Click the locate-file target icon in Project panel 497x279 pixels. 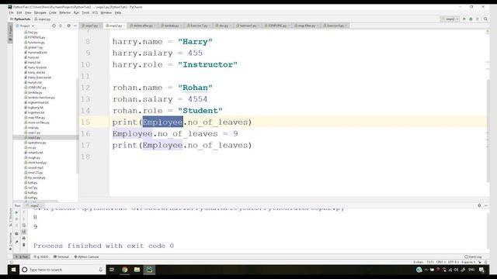click(54, 26)
